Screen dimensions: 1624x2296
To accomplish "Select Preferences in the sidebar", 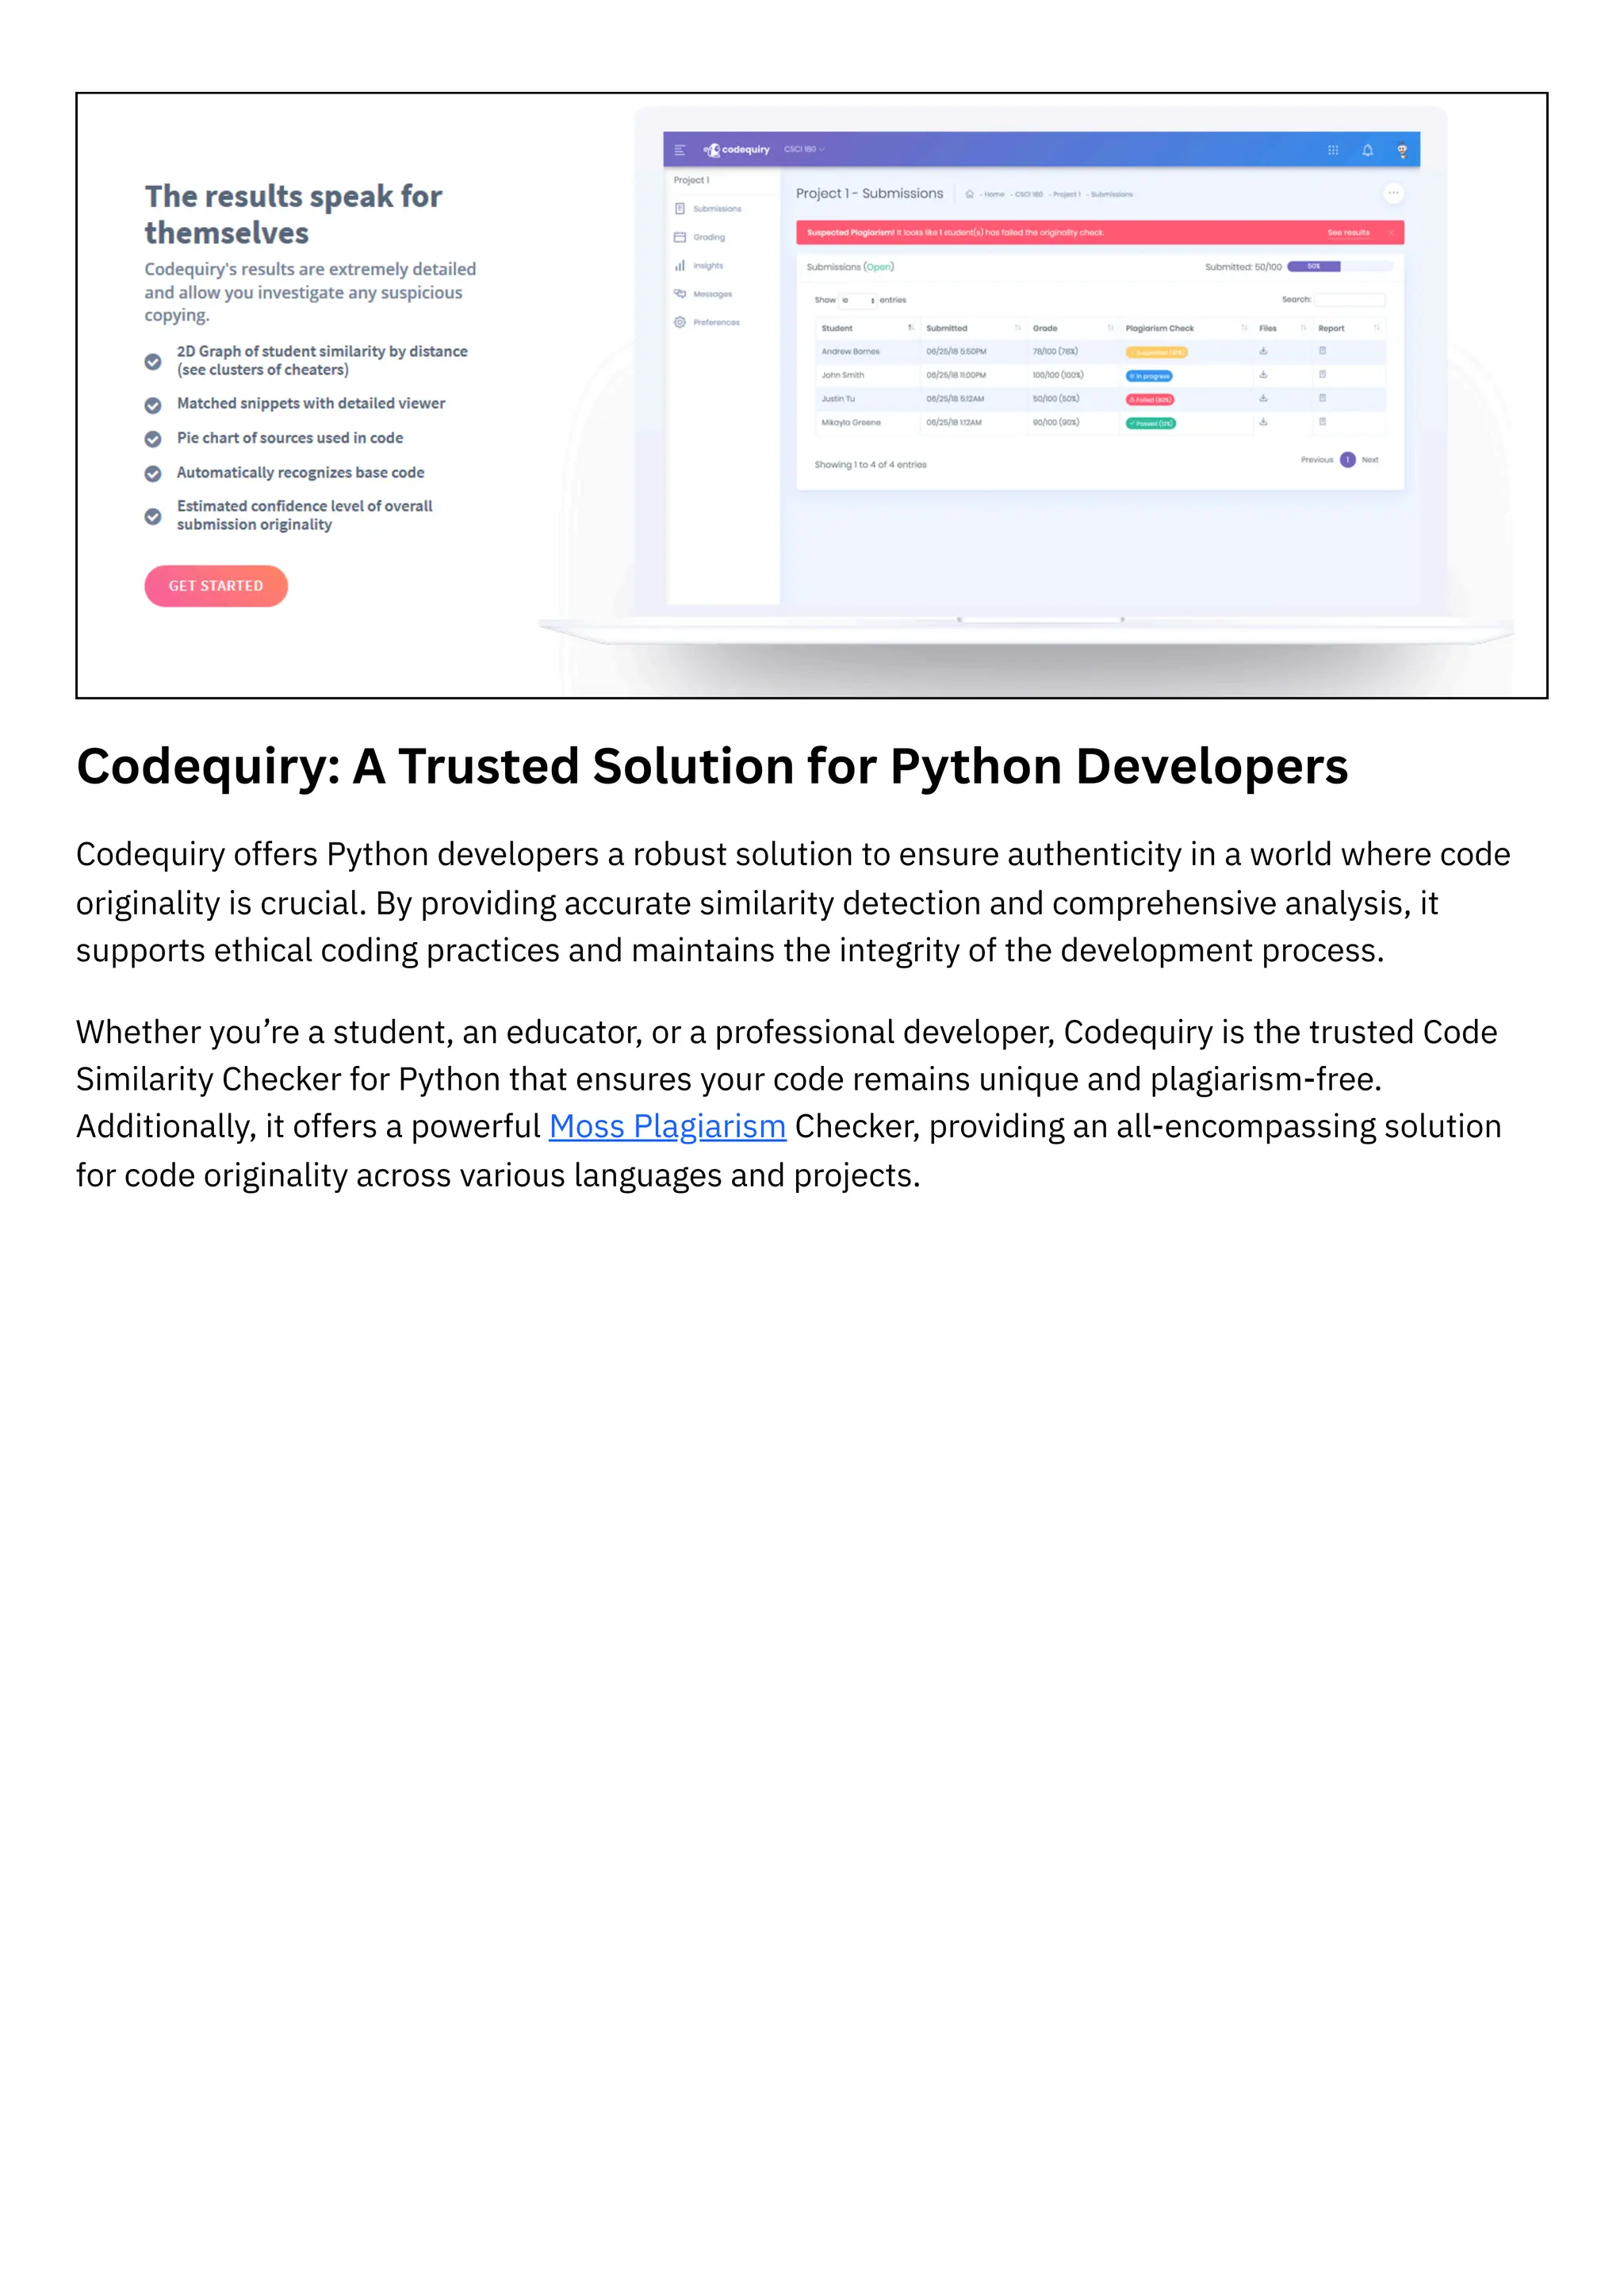I will (x=716, y=322).
